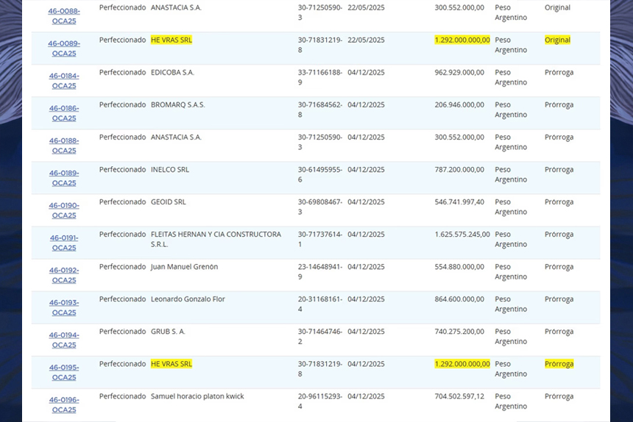Click supplier name INELCO SRL
The image size is (633, 422).
click(169, 170)
